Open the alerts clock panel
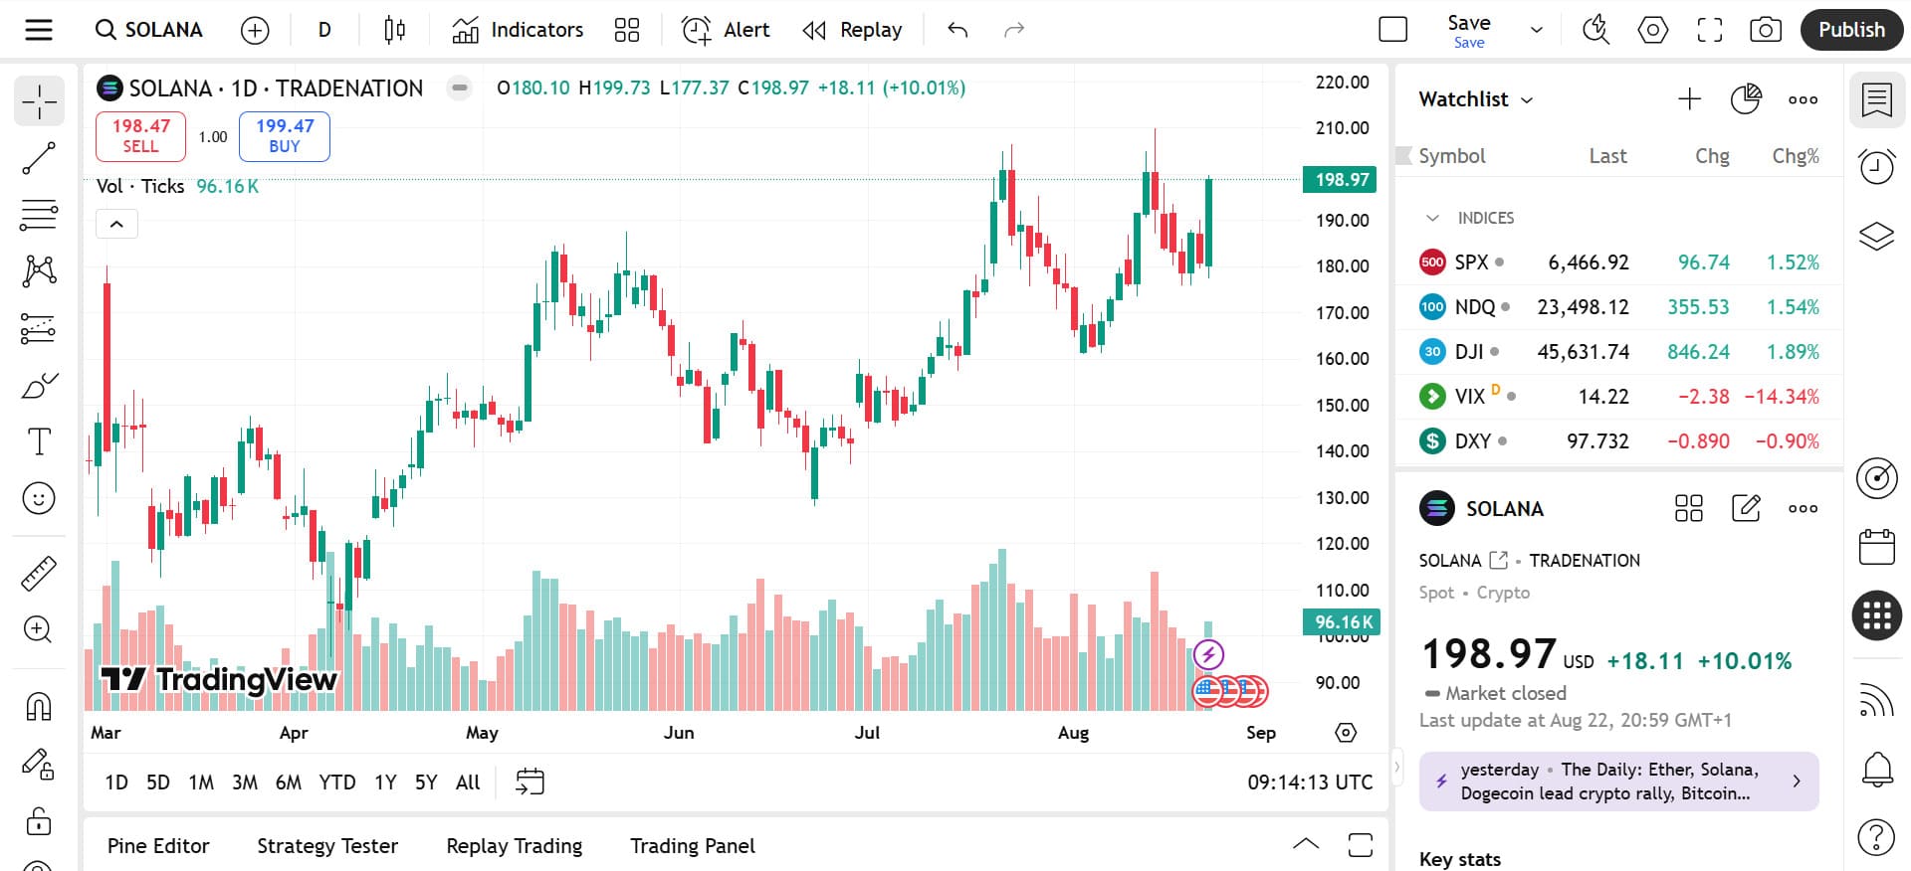The height and width of the screenshot is (871, 1911). [x=1877, y=166]
